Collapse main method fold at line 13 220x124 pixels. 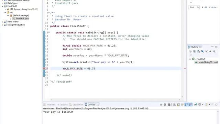point(49,32)
